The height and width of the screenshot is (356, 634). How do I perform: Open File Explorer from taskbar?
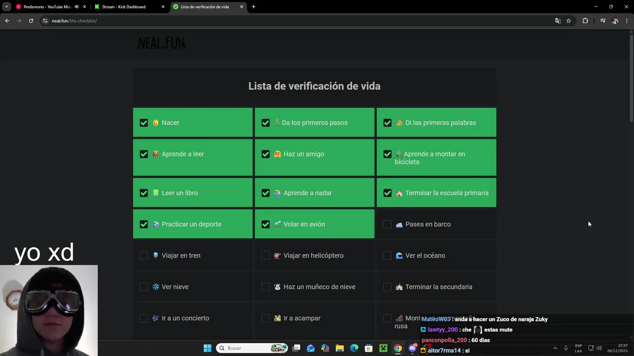tap(340, 348)
